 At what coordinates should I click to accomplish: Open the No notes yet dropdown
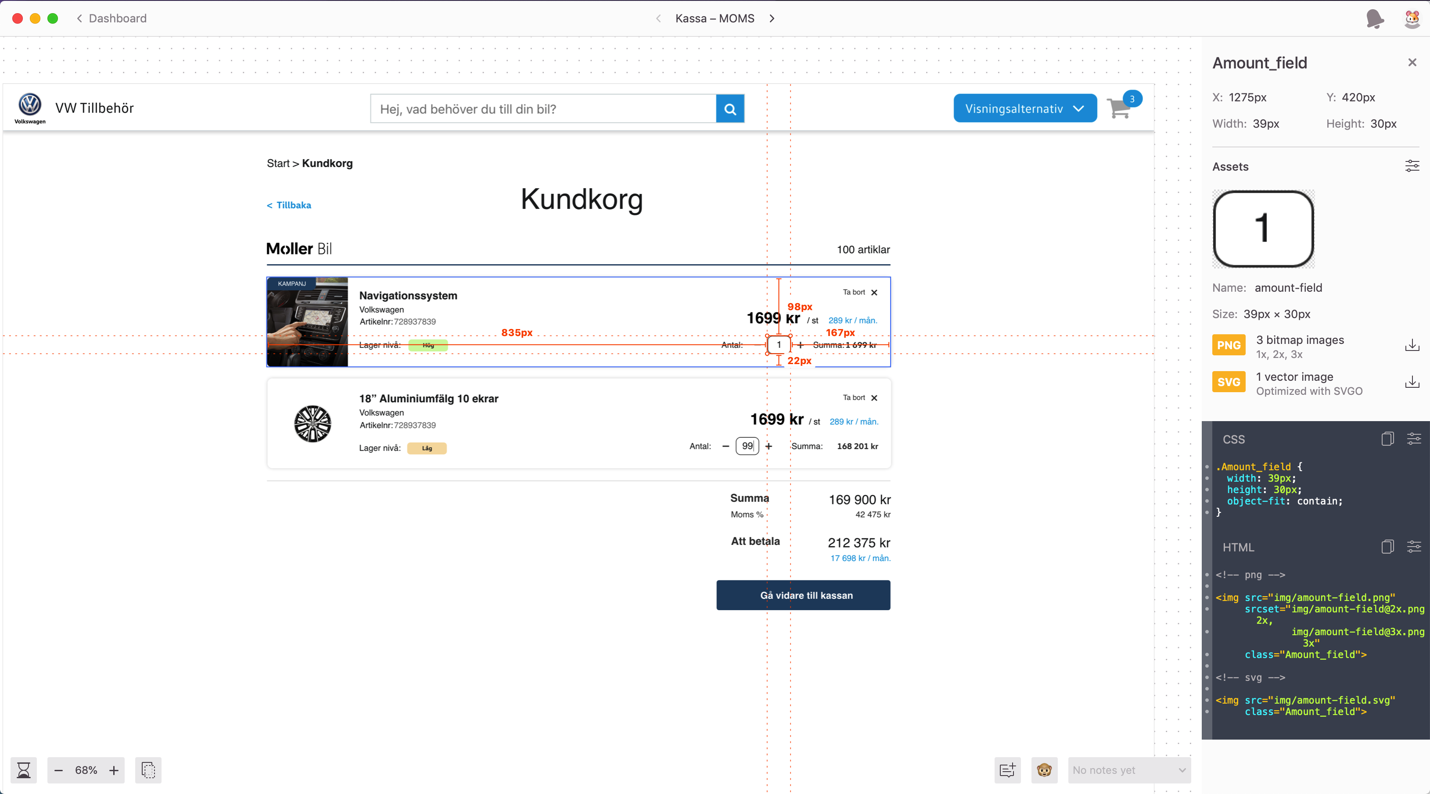(x=1129, y=770)
